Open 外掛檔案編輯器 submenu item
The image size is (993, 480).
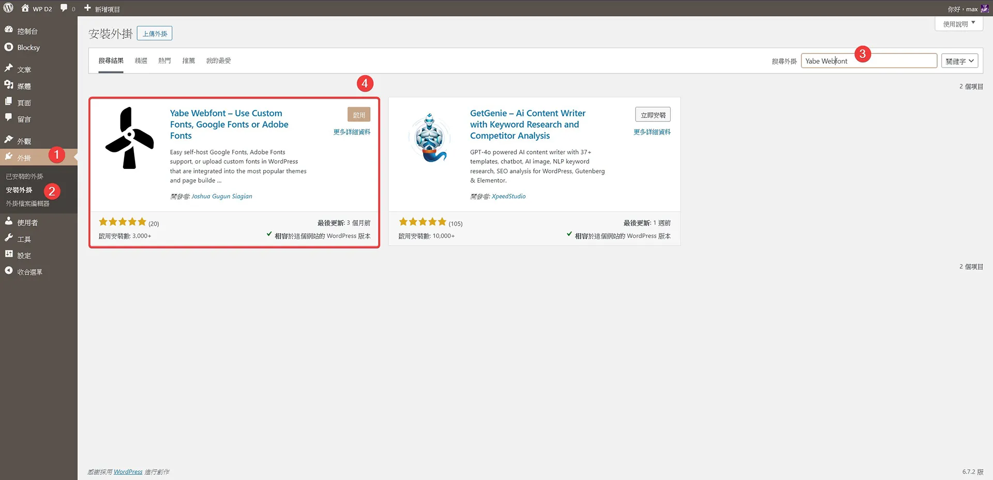(27, 204)
